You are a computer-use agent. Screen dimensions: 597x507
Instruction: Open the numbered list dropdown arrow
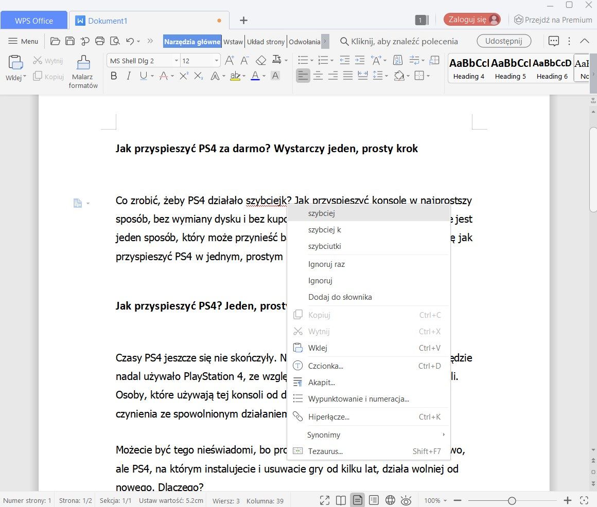point(332,61)
